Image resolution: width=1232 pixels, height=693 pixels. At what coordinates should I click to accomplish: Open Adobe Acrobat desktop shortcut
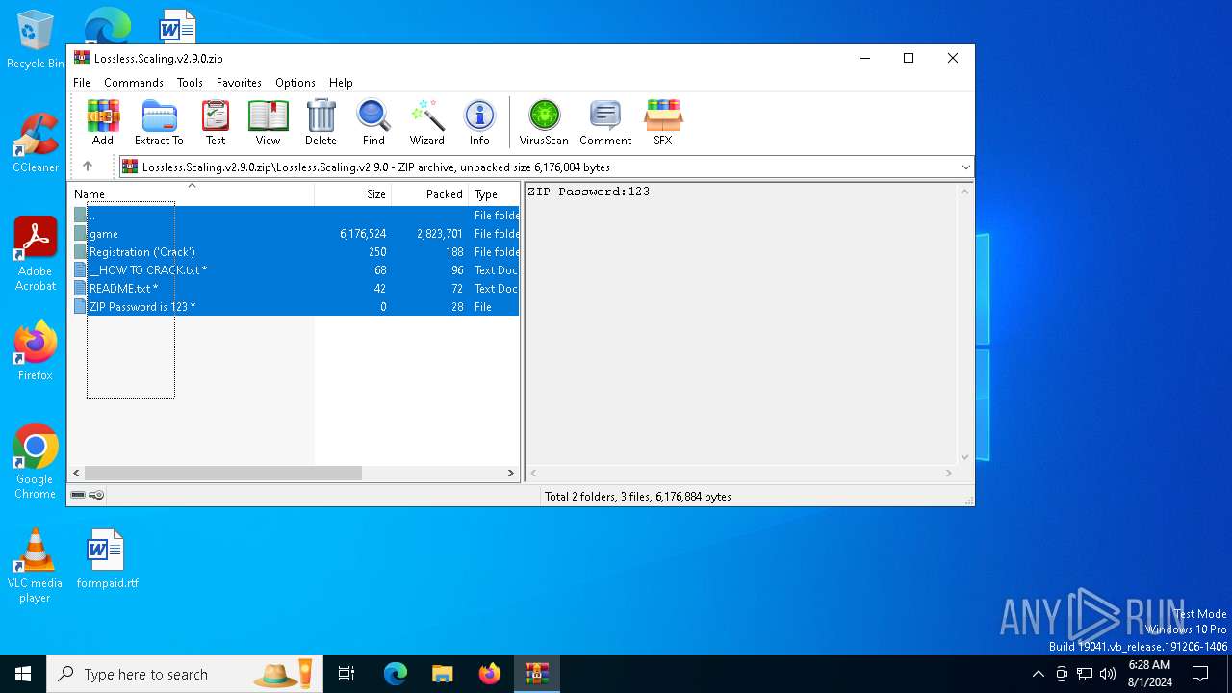(36, 254)
